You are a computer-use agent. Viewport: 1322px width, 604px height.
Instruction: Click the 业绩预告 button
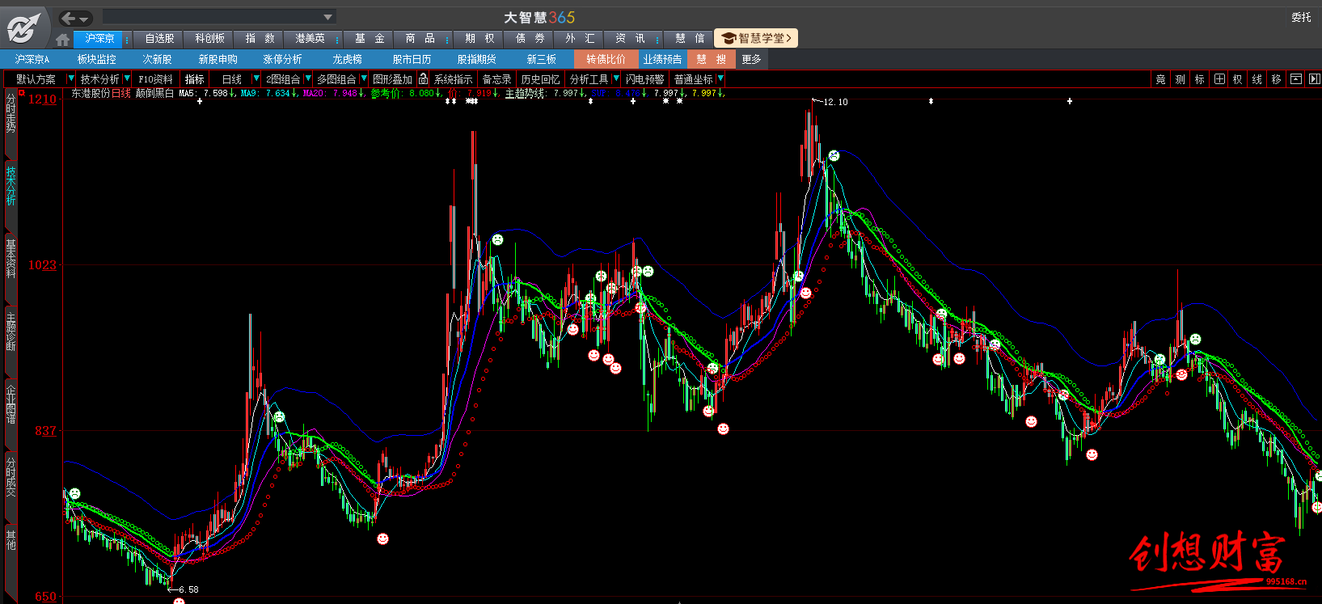tap(662, 59)
